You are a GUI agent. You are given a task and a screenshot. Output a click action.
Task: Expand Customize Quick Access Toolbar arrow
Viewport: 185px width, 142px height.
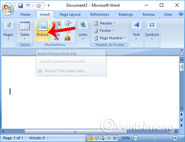[x=48, y=5]
